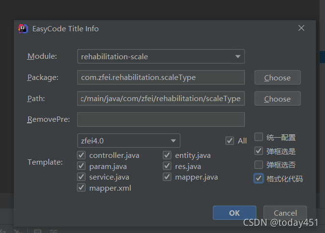Uncheck res.java template

tap(167, 166)
